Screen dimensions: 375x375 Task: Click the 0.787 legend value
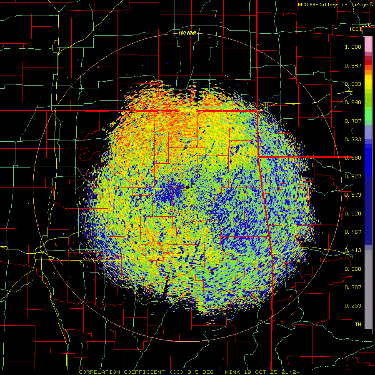tap(353, 121)
